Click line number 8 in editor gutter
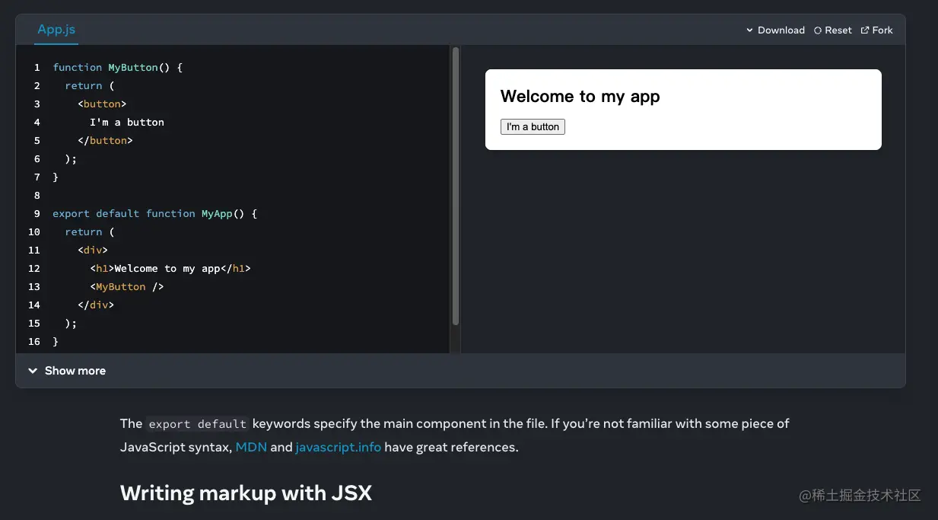This screenshot has width=938, height=520. coord(37,195)
